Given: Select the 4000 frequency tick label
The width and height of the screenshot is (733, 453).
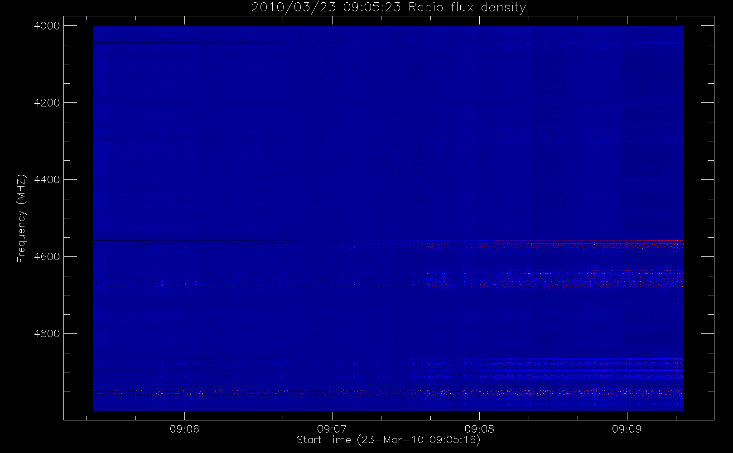Looking at the screenshot, I should pos(47,26).
